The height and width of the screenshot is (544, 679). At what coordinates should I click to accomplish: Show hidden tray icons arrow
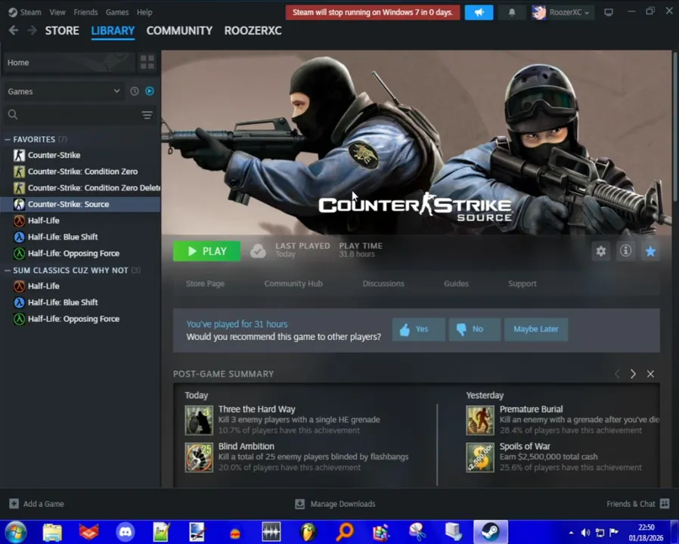[x=571, y=533]
